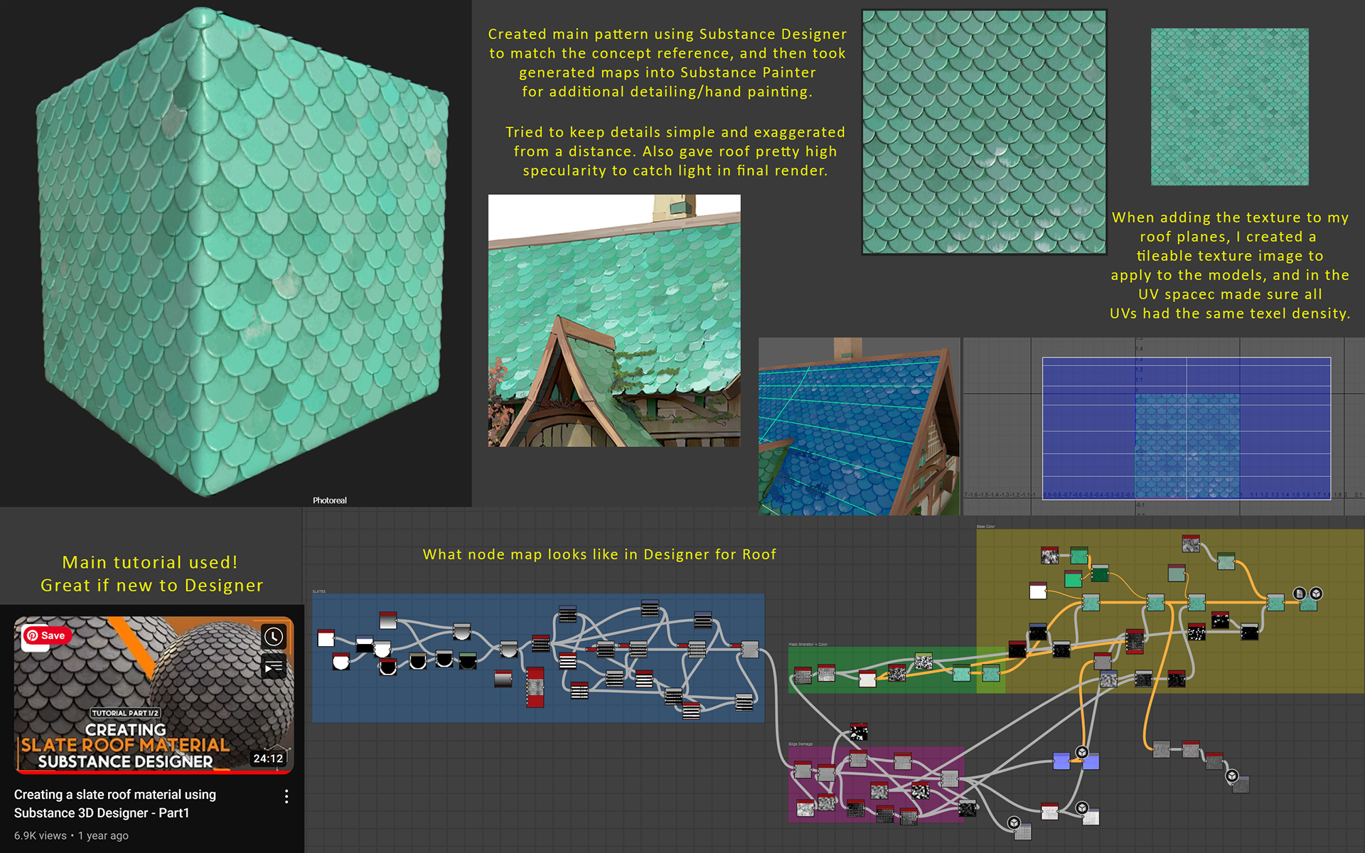Image resolution: width=1365 pixels, height=853 pixels.
Task: Select the UV editor layout view
Action: click(x=1164, y=426)
